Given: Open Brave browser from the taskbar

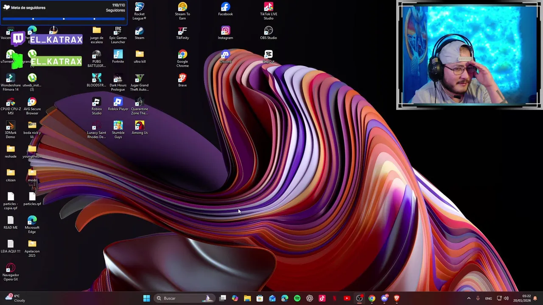Looking at the screenshot, I should tap(397, 298).
